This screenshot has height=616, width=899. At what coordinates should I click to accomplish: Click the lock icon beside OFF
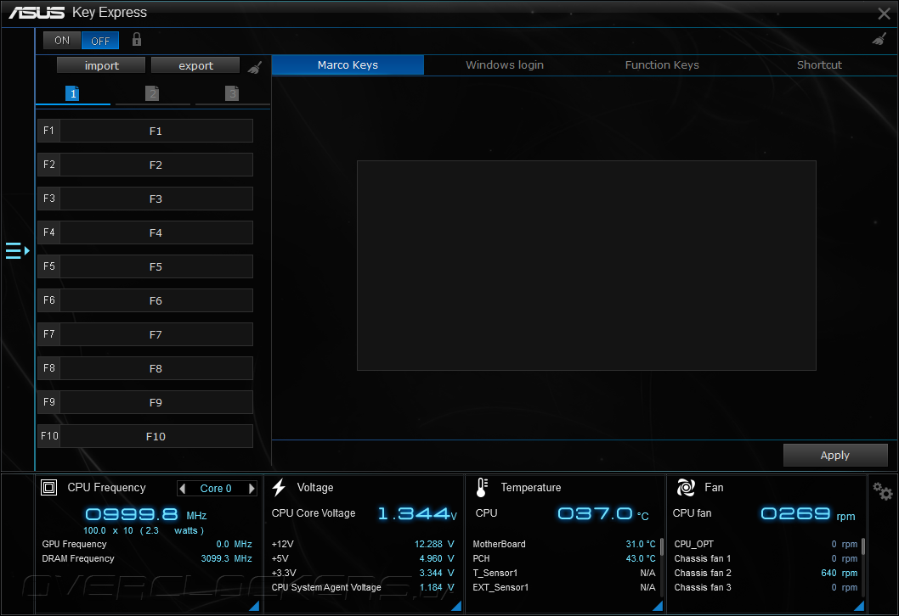(x=137, y=40)
